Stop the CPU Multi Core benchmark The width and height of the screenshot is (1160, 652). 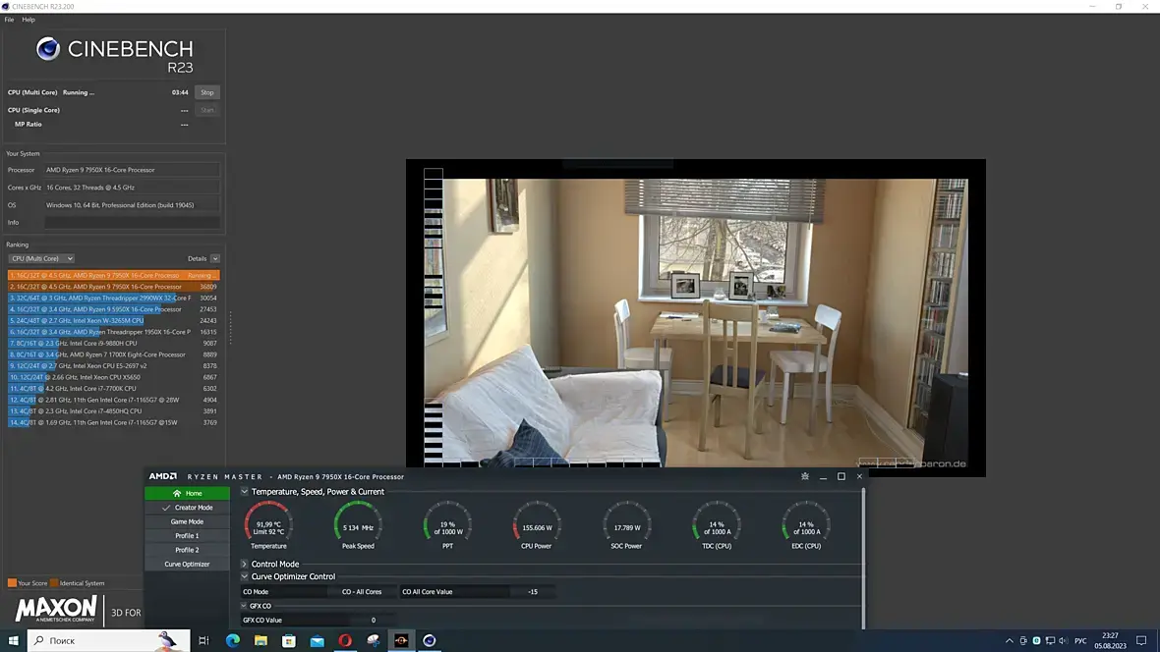(x=207, y=92)
